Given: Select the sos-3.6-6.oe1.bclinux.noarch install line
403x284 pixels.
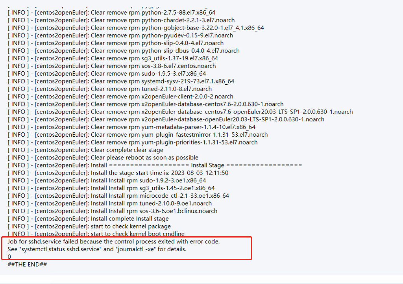Looking at the screenshot, I should pyautogui.click(x=113, y=211).
